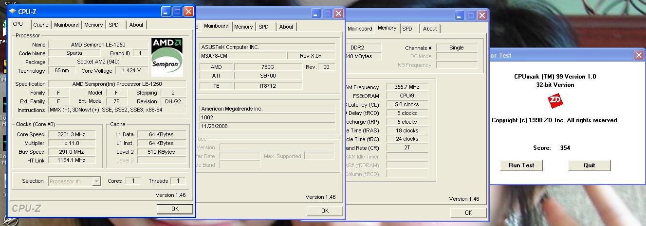Image resolution: width=646 pixels, height=226 pixels.
Task: Switch to Mainboard tab in Memory window
Action: [360, 29]
